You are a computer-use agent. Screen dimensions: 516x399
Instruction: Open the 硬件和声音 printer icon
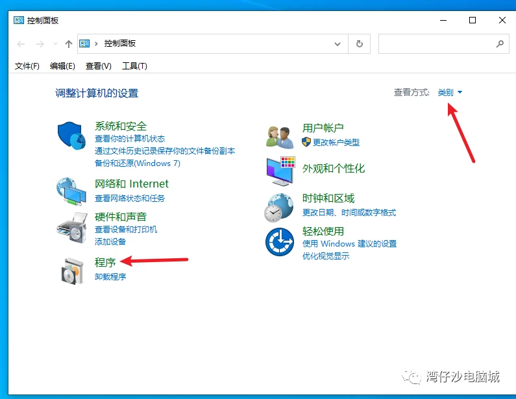coord(72,228)
